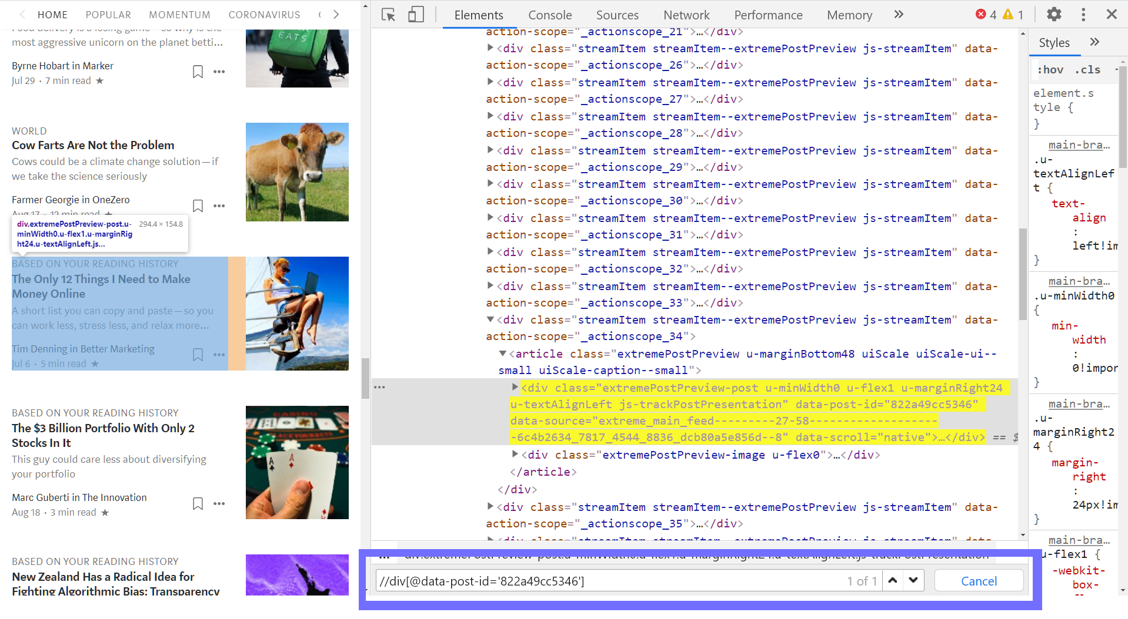Expand the extremePostPreview-image div

(x=515, y=455)
